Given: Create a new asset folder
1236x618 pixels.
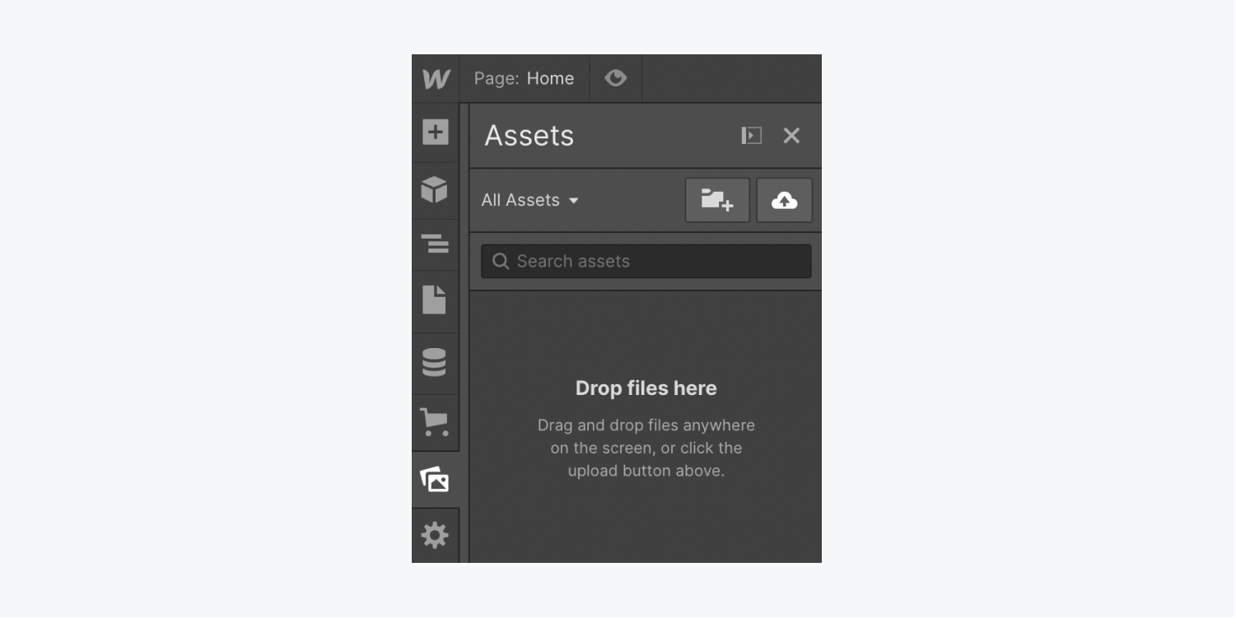Looking at the screenshot, I should [716, 199].
